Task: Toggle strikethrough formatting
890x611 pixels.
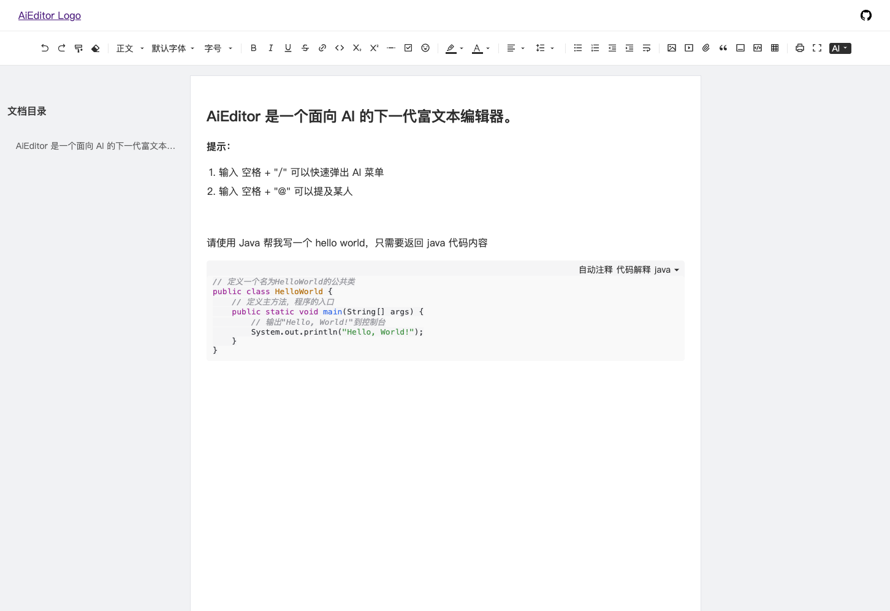Action: [x=305, y=48]
